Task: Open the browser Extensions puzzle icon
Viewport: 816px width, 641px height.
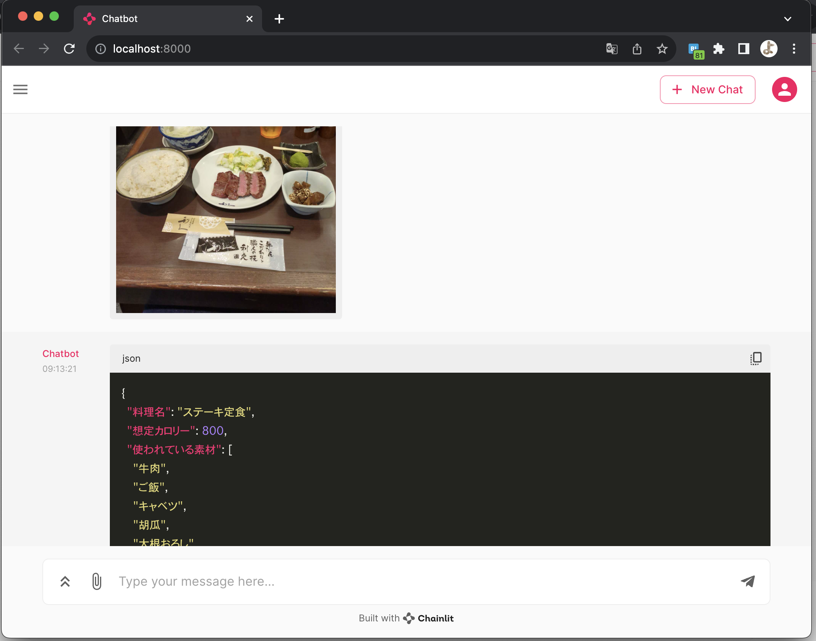Action: (x=718, y=49)
